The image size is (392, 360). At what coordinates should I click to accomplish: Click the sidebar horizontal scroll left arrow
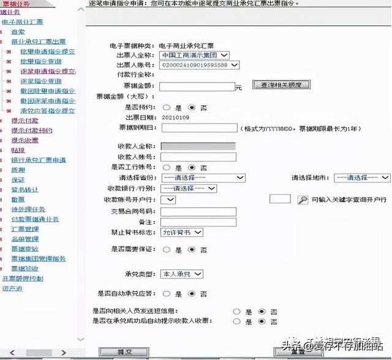[12, 353]
